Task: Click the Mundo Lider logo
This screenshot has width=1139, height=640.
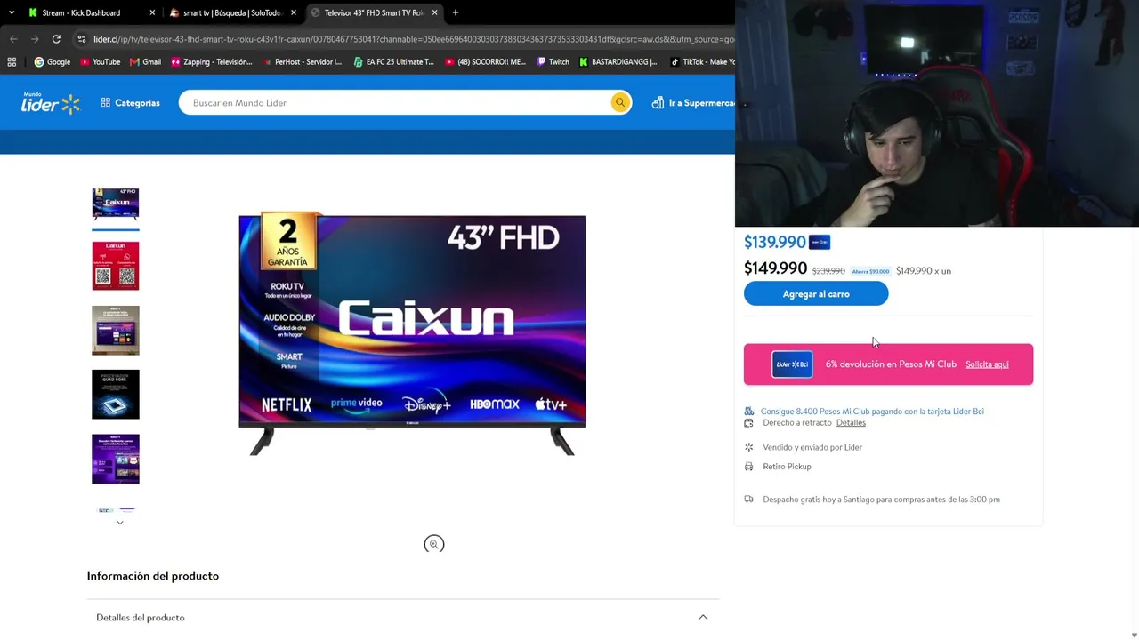Action: tap(51, 102)
